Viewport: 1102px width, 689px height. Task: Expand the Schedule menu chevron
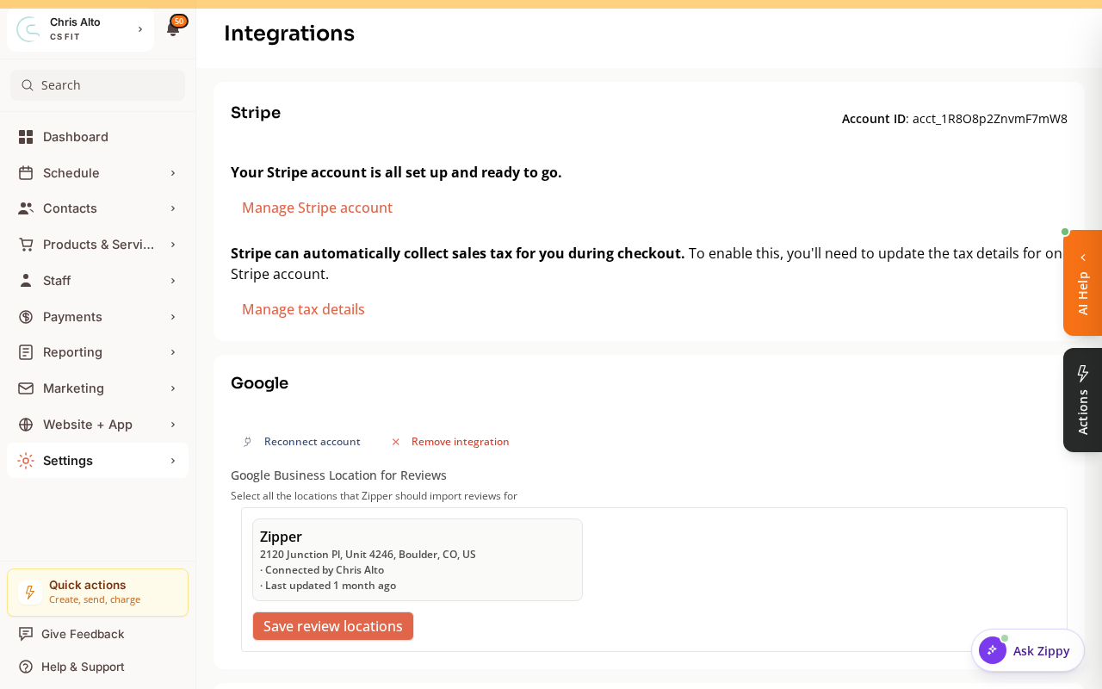point(173,173)
